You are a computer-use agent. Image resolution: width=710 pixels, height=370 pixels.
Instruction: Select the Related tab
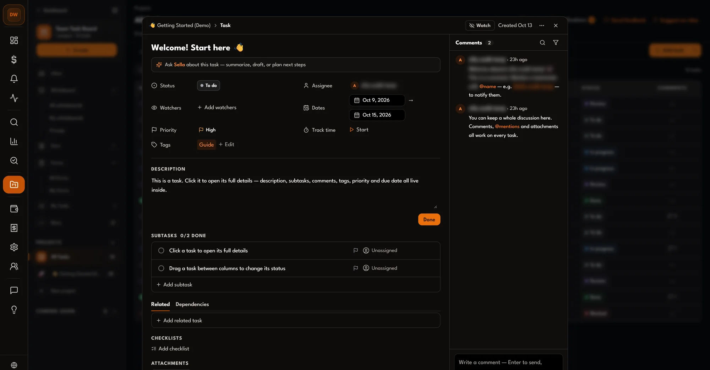point(160,304)
